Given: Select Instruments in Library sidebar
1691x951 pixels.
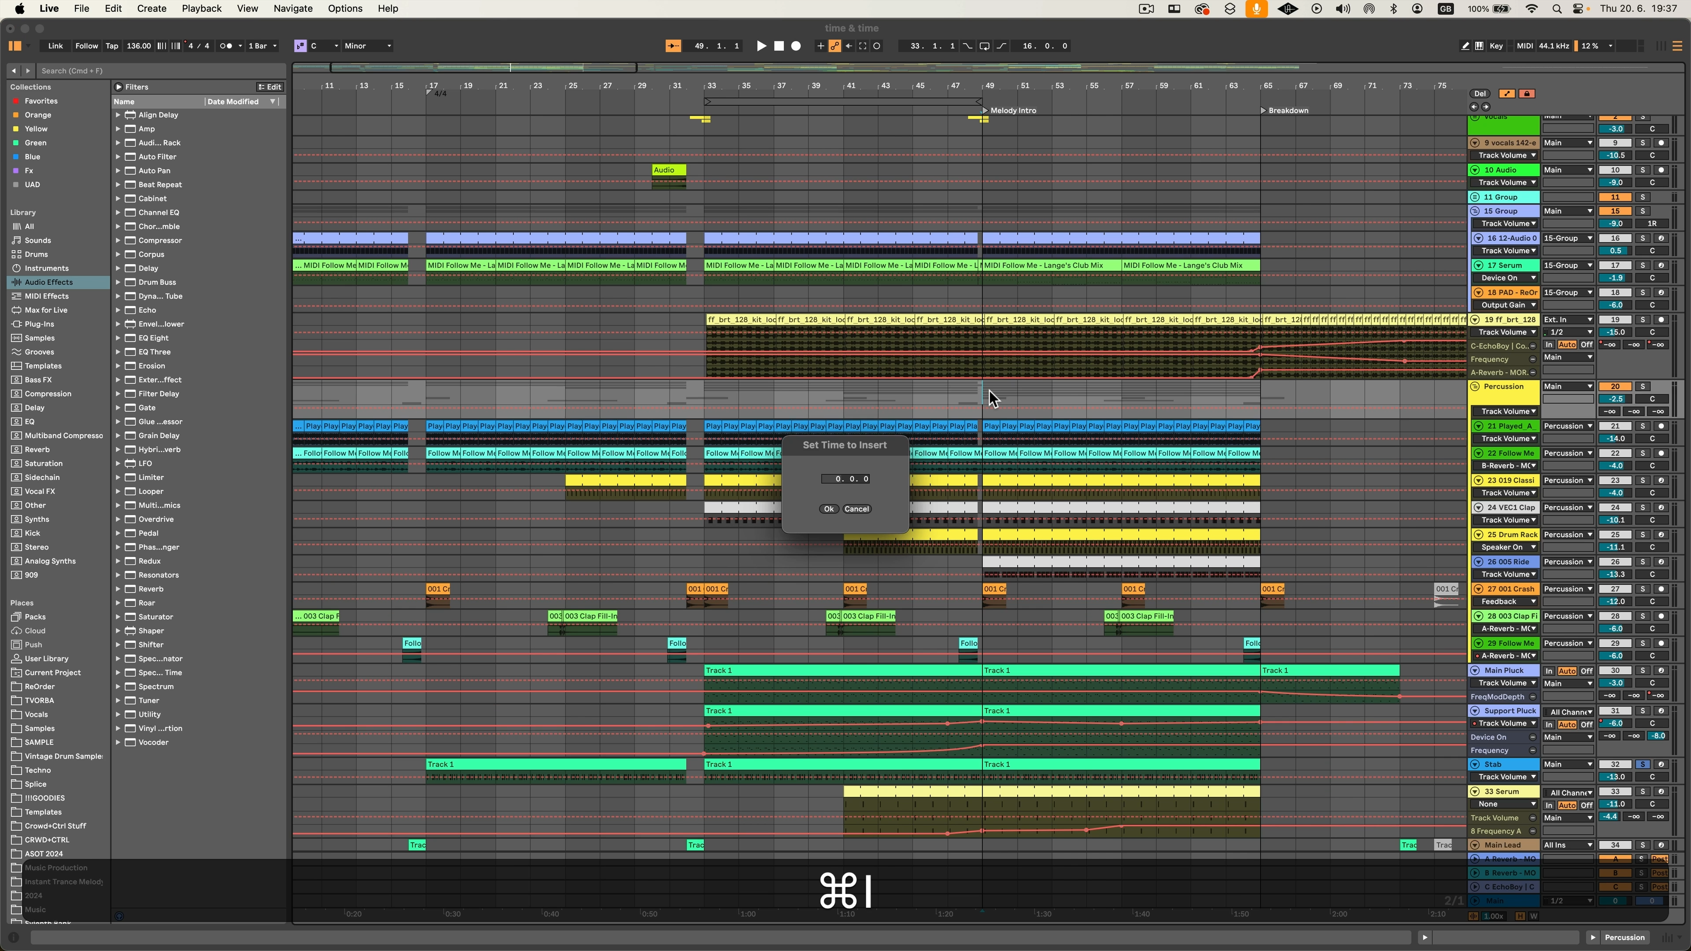Looking at the screenshot, I should coord(47,269).
